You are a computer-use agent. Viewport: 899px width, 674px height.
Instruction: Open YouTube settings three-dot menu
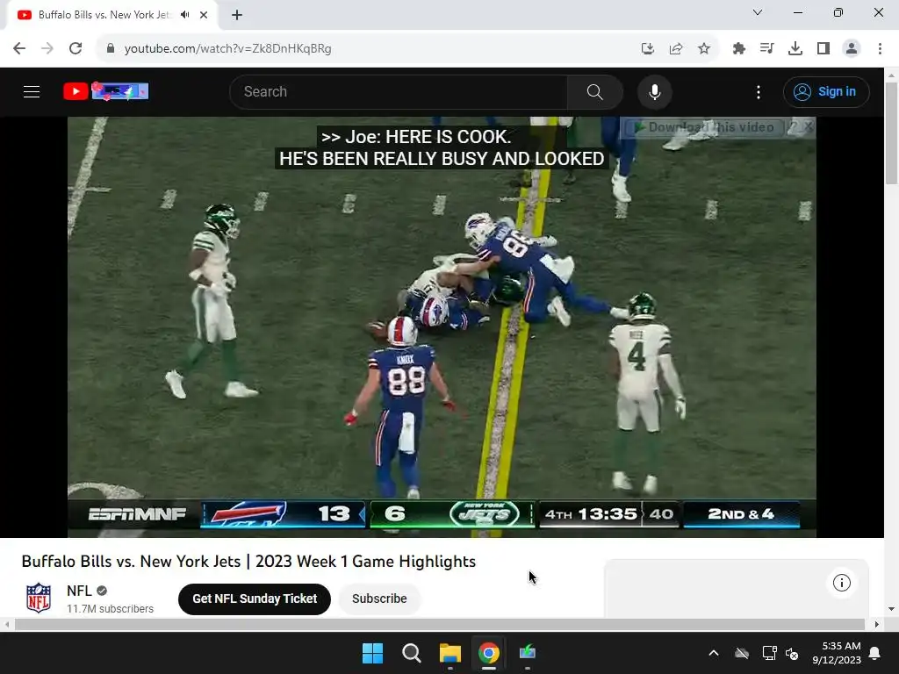759,91
